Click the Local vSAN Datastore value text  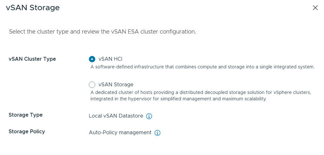(116, 116)
